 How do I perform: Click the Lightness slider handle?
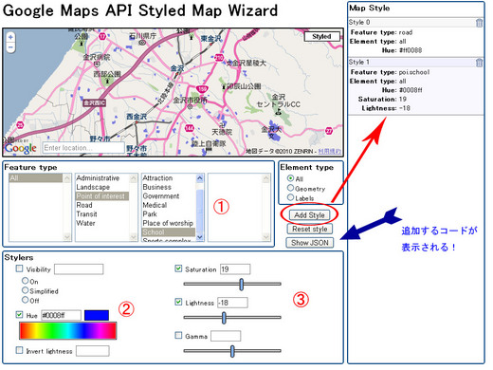click(x=224, y=318)
